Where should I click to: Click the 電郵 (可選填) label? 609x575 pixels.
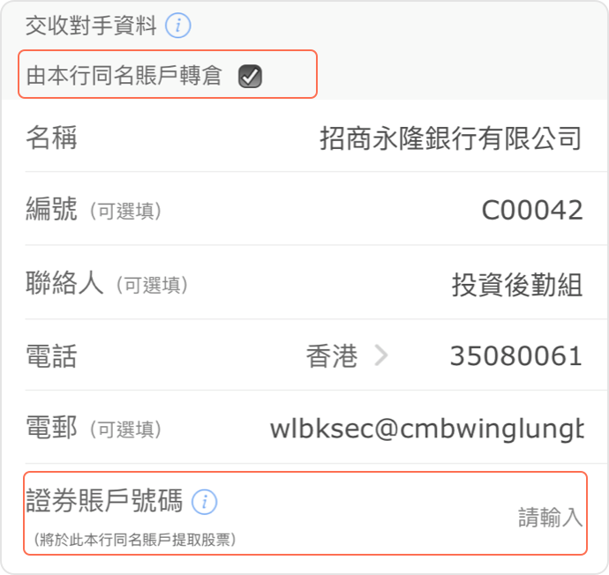tap(94, 428)
